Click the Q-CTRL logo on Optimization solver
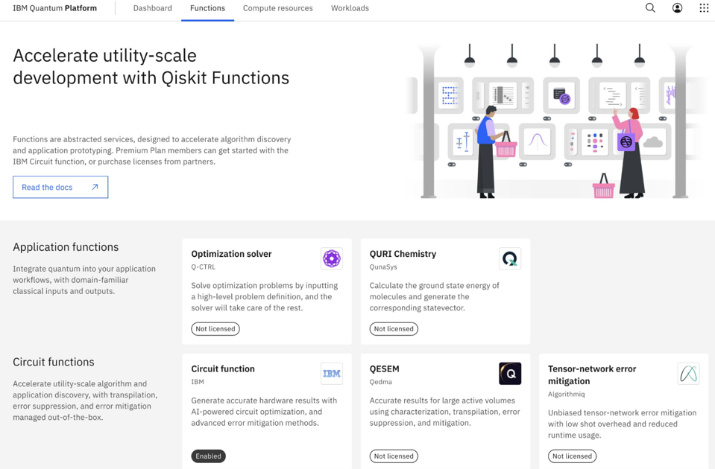The image size is (715, 469). click(331, 258)
